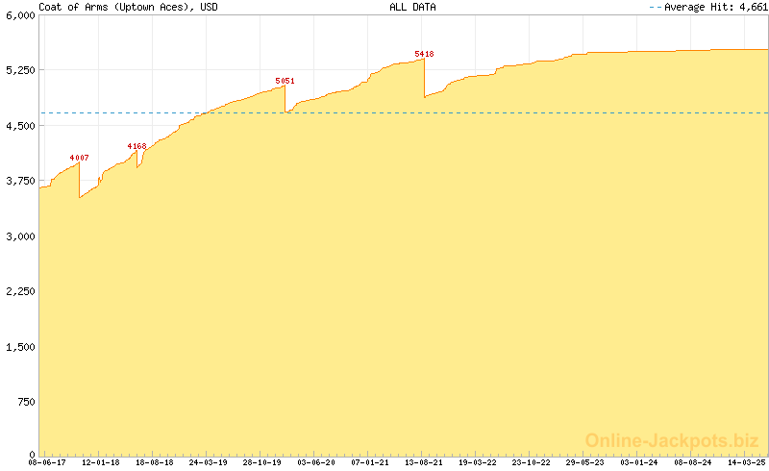This screenshot has width=769, height=471.
Task: Click the 5418 jackpot peak label
Action: (x=424, y=54)
